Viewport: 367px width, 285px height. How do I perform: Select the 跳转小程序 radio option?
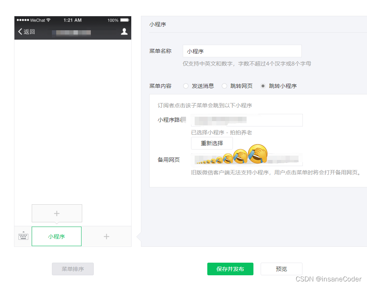point(263,86)
